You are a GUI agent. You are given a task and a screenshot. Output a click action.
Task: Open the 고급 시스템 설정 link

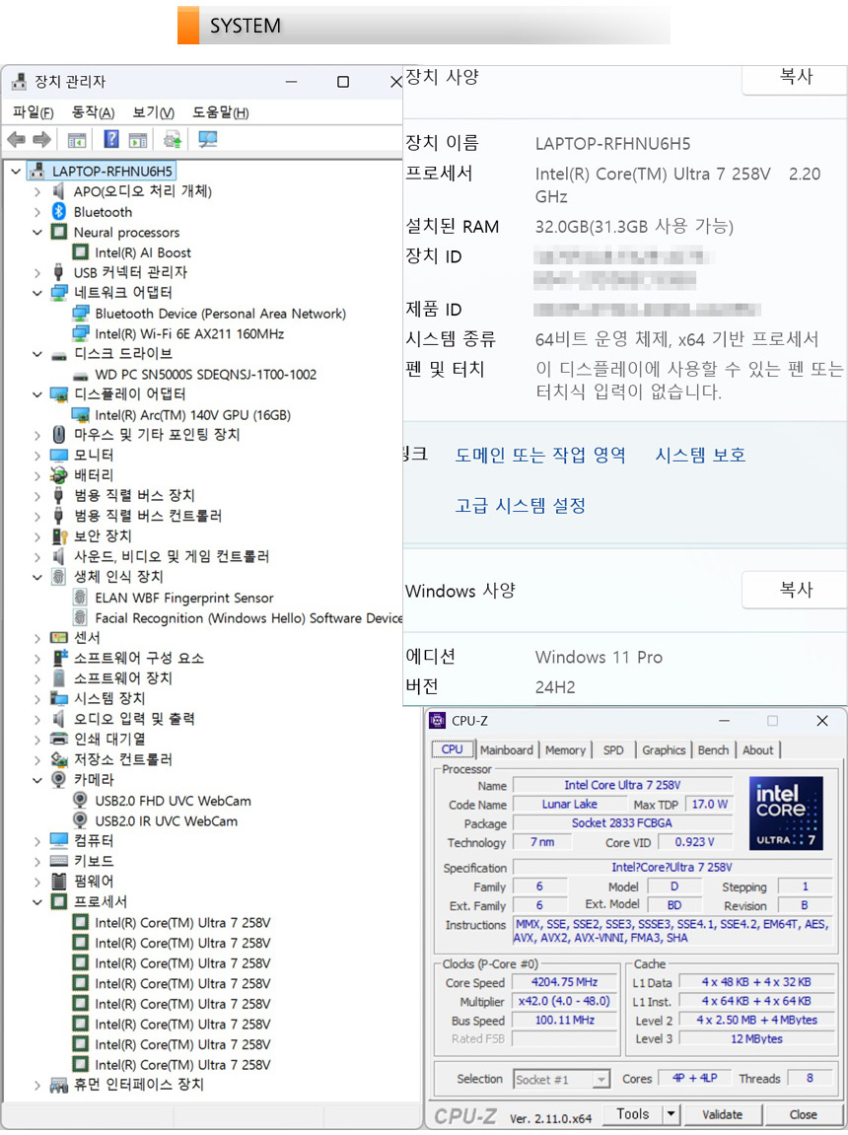coord(520,506)
